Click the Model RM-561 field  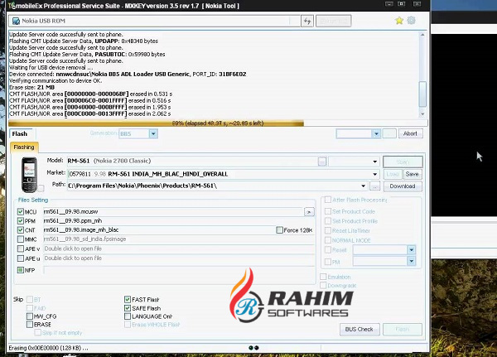pos(192,161)
